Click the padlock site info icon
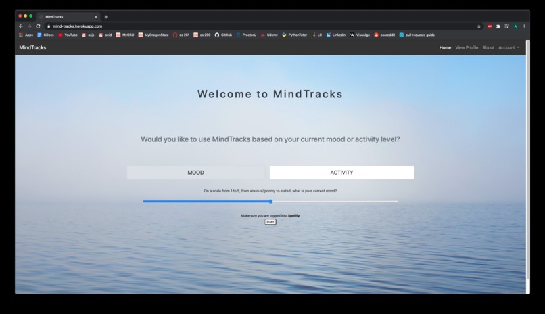 tap(49, 26)
